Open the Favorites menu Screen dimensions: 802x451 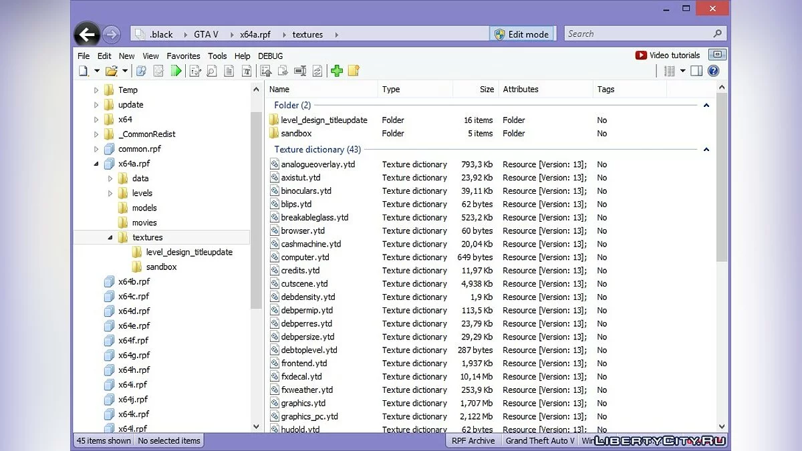click(x=183, y=56)
